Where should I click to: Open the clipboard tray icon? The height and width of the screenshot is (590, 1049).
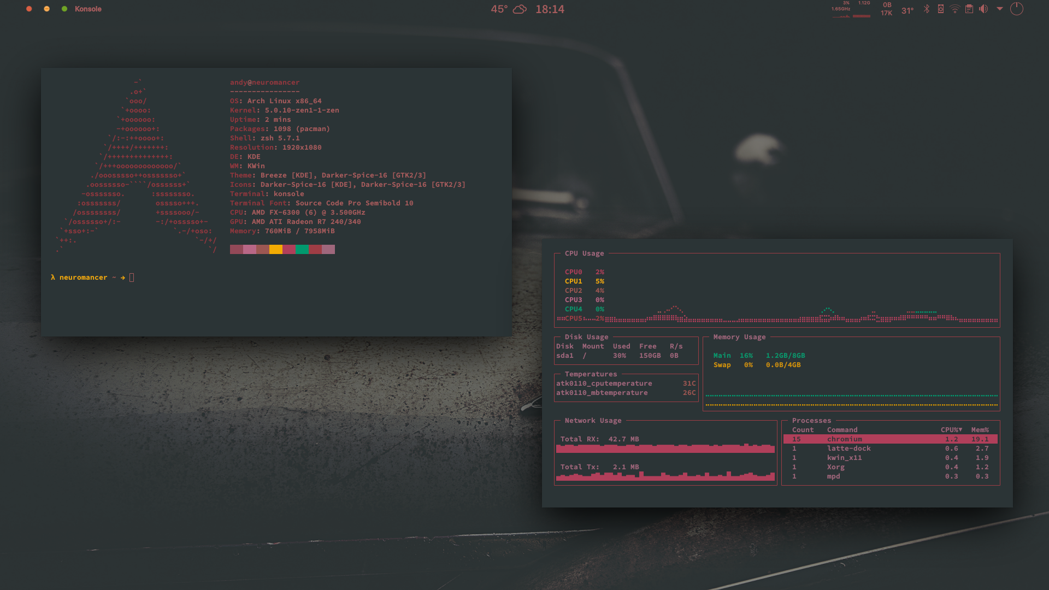(969, 9)
